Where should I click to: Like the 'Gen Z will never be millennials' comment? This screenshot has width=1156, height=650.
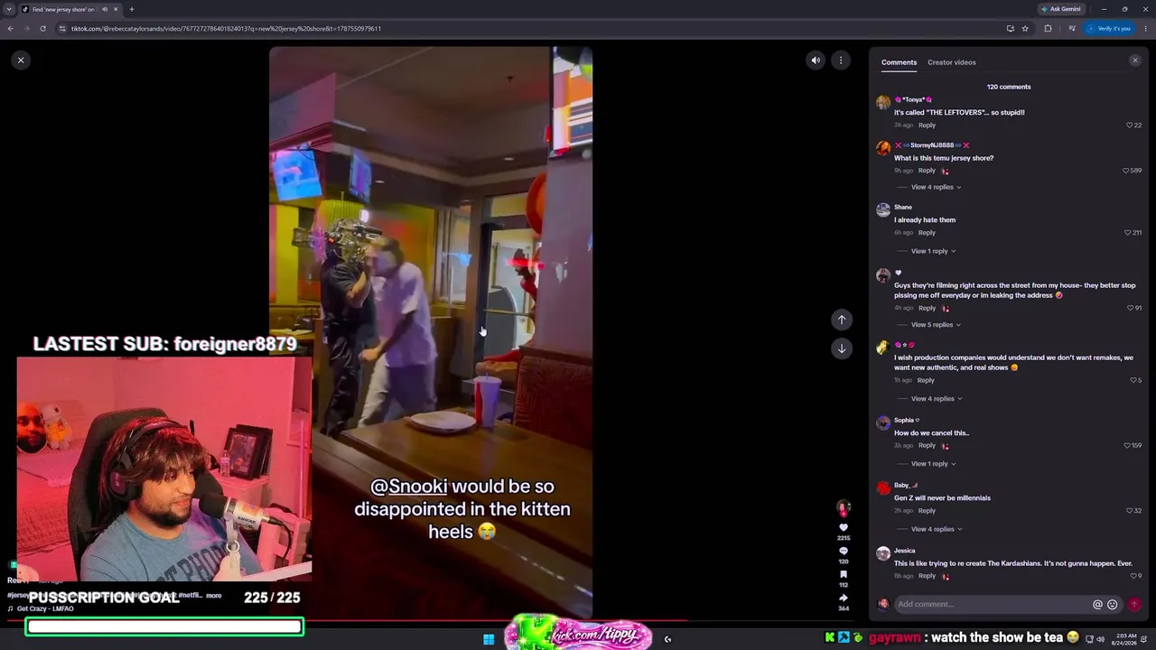[1129, 511]
